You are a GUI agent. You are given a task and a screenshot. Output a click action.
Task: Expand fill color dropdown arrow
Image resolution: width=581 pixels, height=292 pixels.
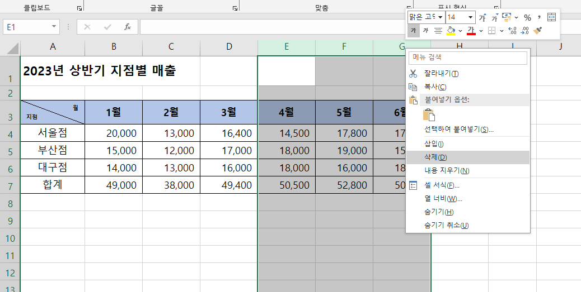point(460,31)
